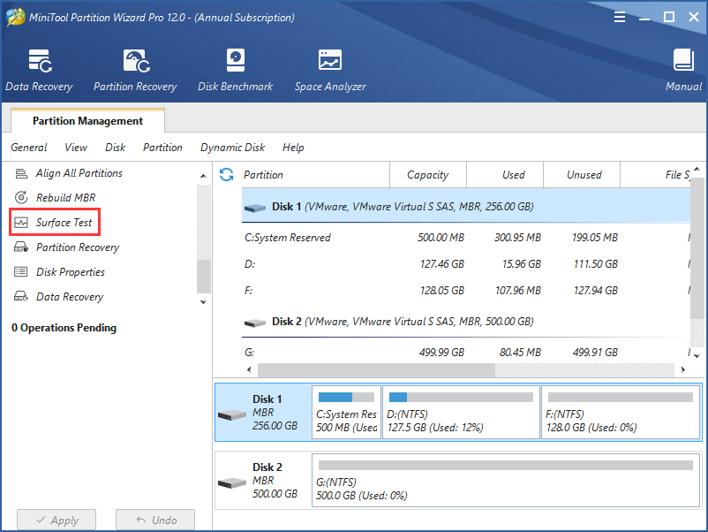708x532 pixels.
Task: Click the Undo button
Action: point(155,520)
